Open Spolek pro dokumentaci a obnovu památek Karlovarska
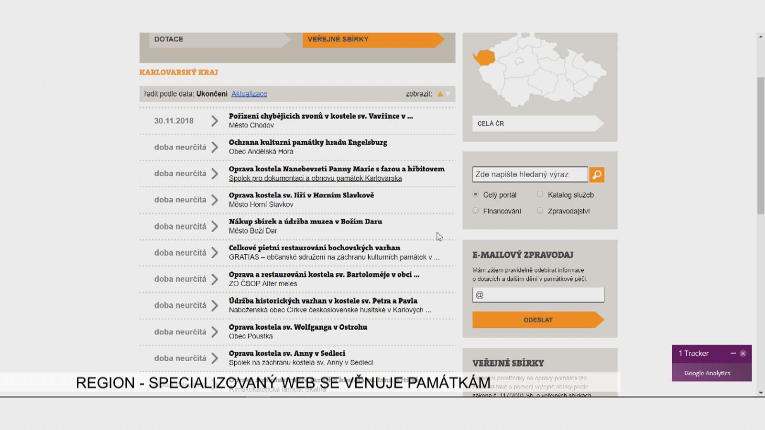 (x=315, y=178)
